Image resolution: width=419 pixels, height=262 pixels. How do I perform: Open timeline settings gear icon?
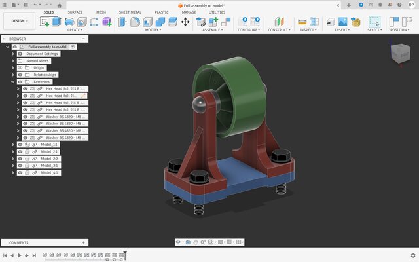coord(412,255)
